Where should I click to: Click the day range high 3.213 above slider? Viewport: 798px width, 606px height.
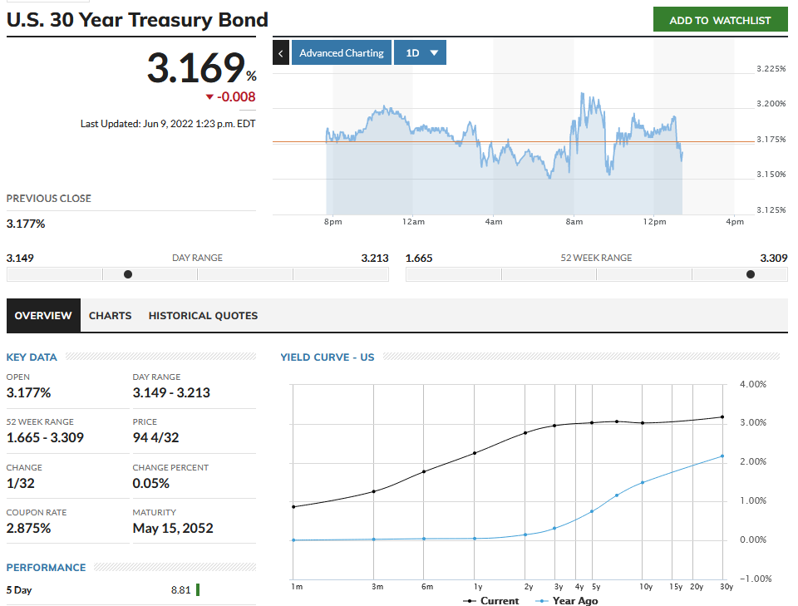click(375, 258)
